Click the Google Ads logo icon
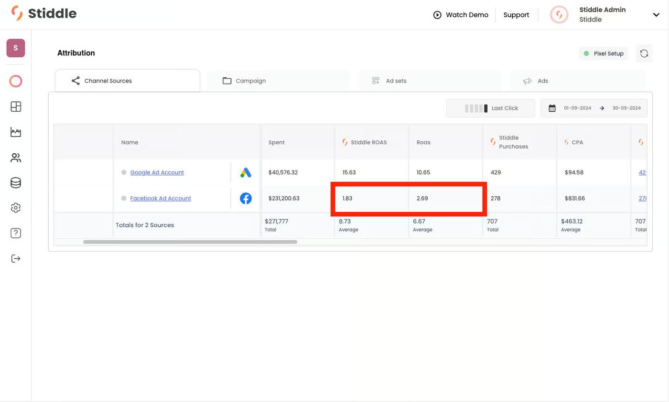The image size is (669, 402). (x=246, y=172)
